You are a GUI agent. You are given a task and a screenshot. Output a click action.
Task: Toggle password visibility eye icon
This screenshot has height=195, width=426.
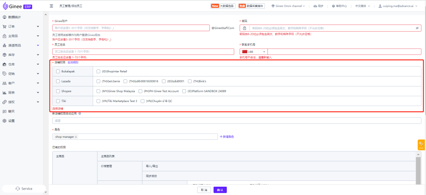click(417, 28)
